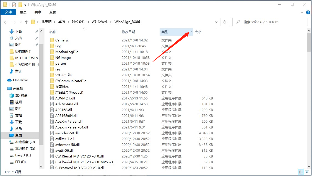312x176 pixels.
Task: Select the ADVMOT.dll file
Action: coord(65,98)
